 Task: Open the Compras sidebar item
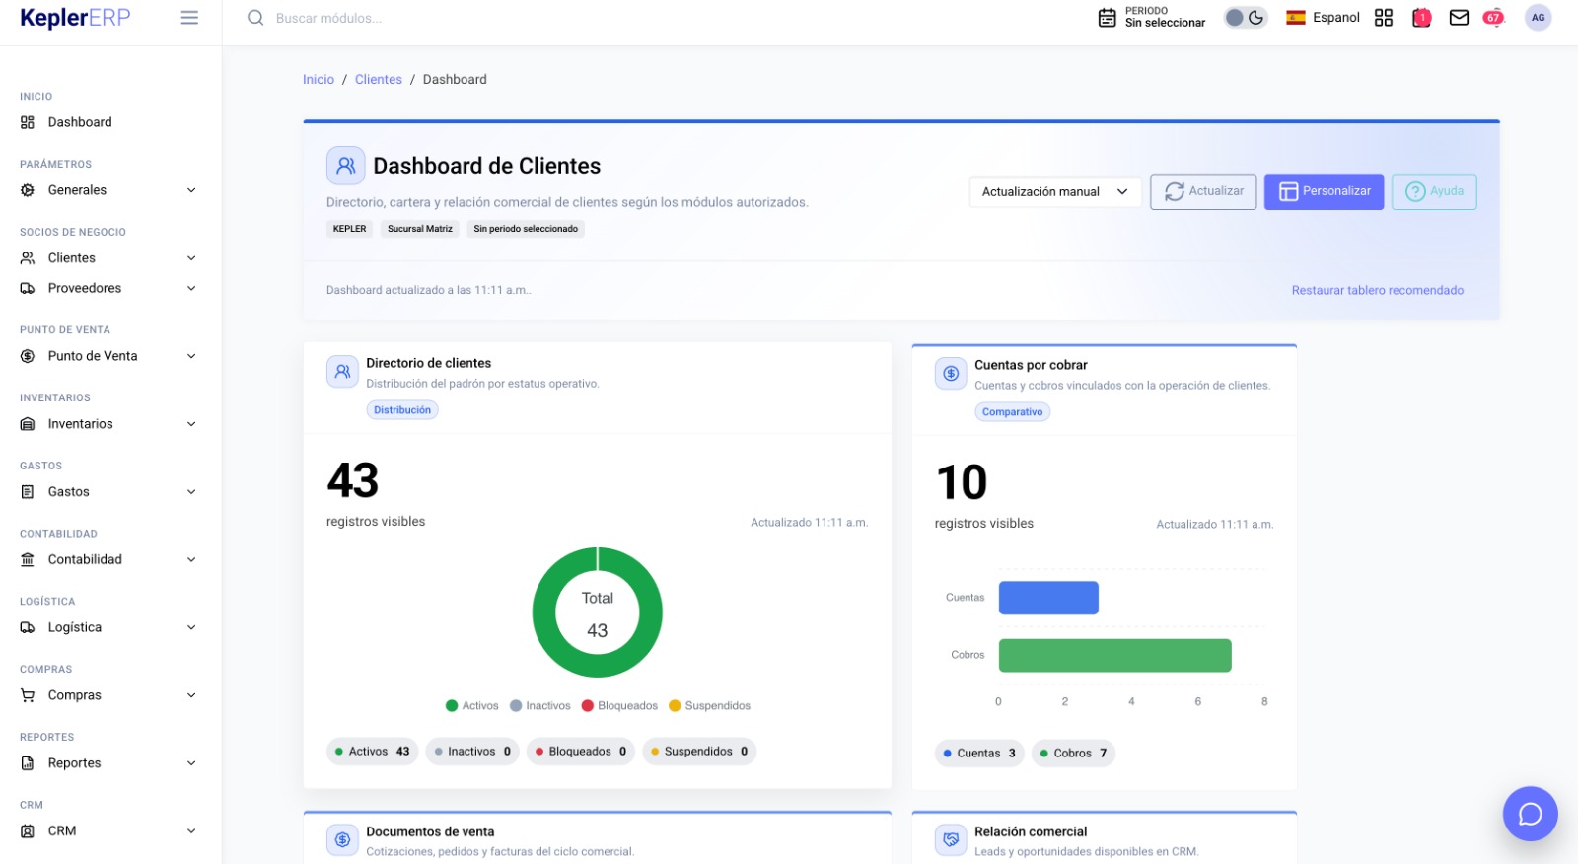(110, 695)
